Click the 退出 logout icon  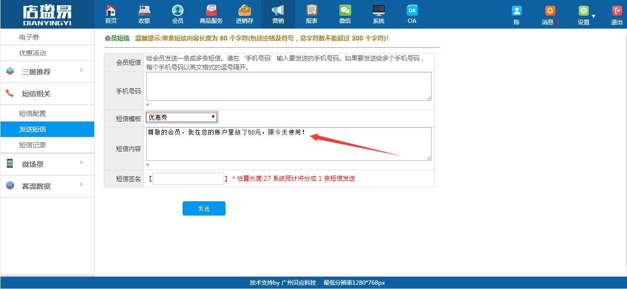point(617,11)
